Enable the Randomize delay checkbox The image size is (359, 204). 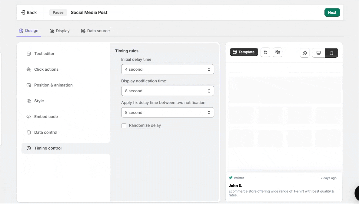[x=124, y=126]
